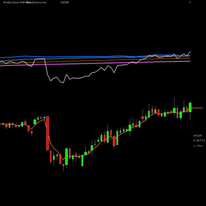Click the "5 Days" label

tap(199, 146)
